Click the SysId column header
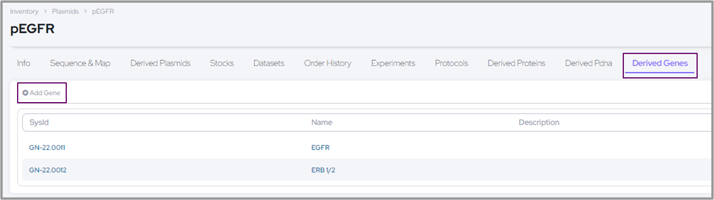The image size is (714, 200). coord(39,122)
